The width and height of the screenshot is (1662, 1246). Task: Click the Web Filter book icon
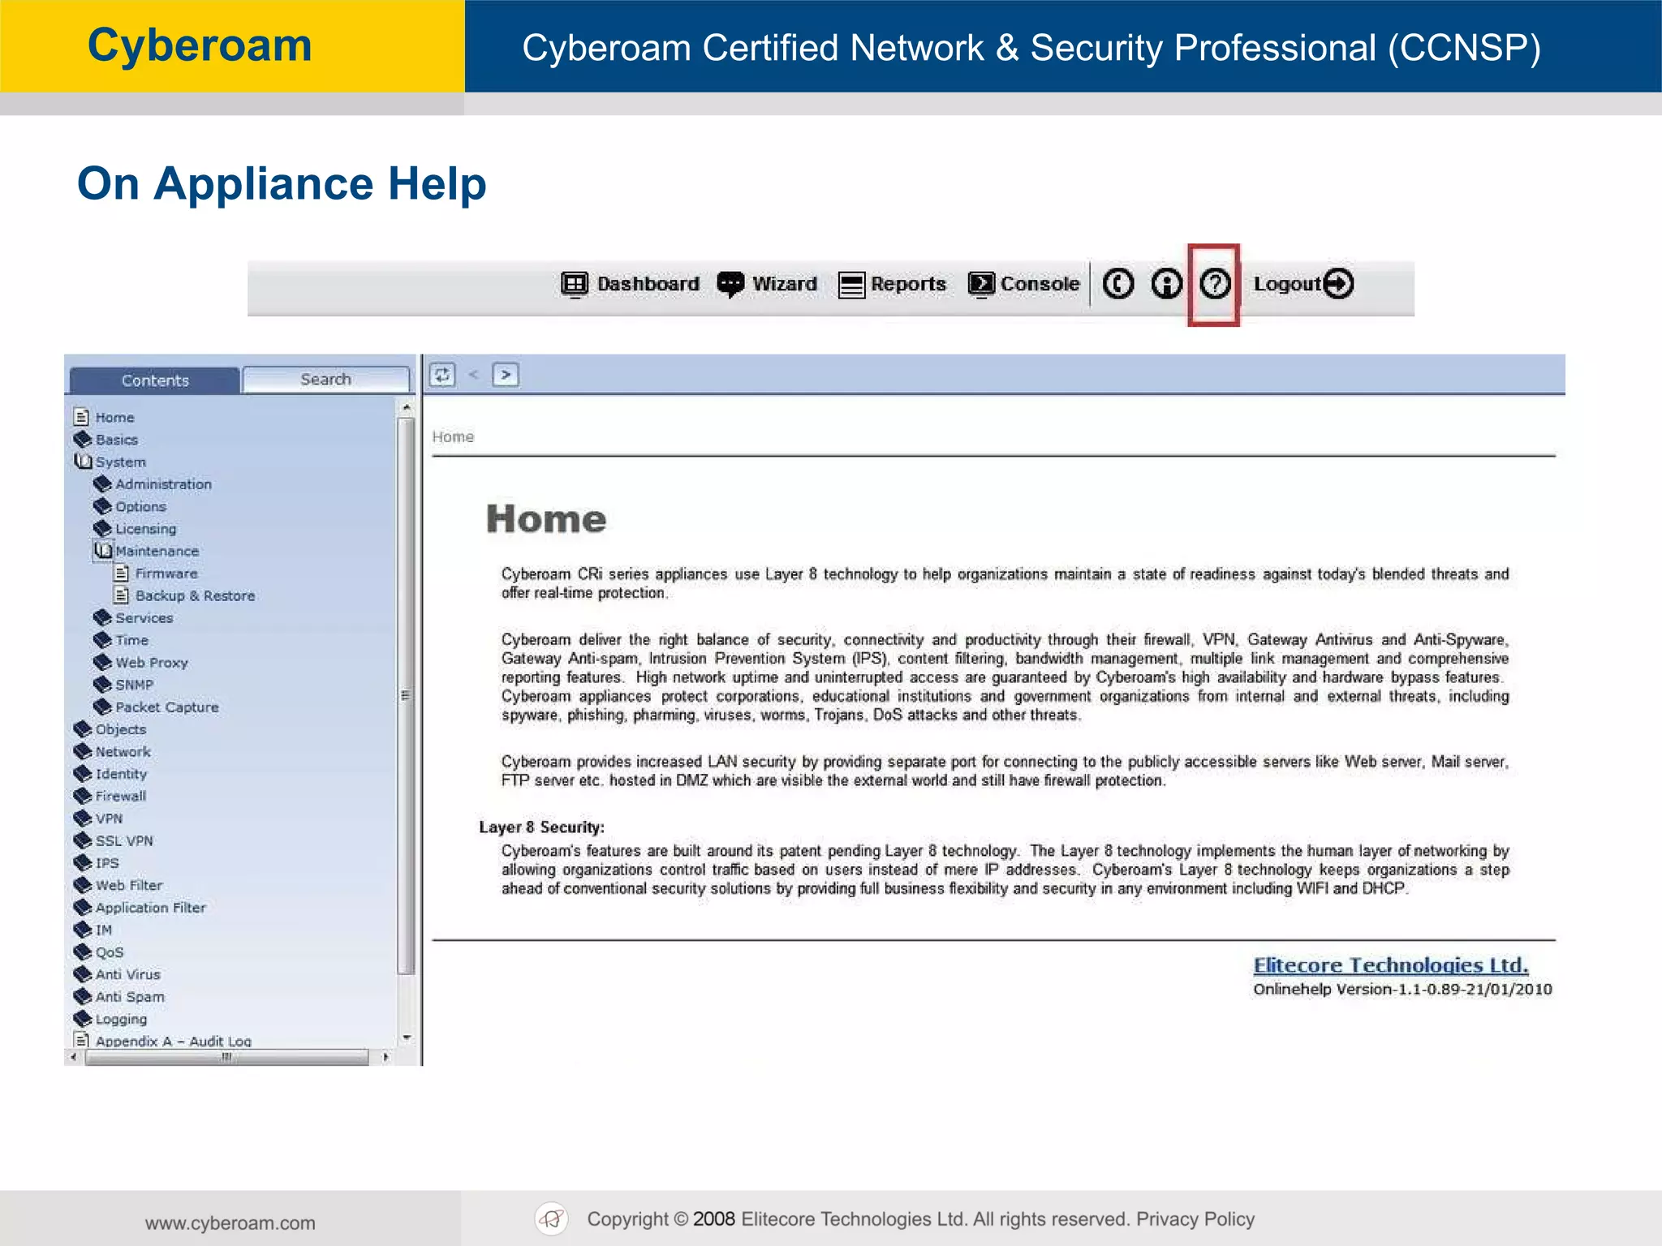pos(83,886)
